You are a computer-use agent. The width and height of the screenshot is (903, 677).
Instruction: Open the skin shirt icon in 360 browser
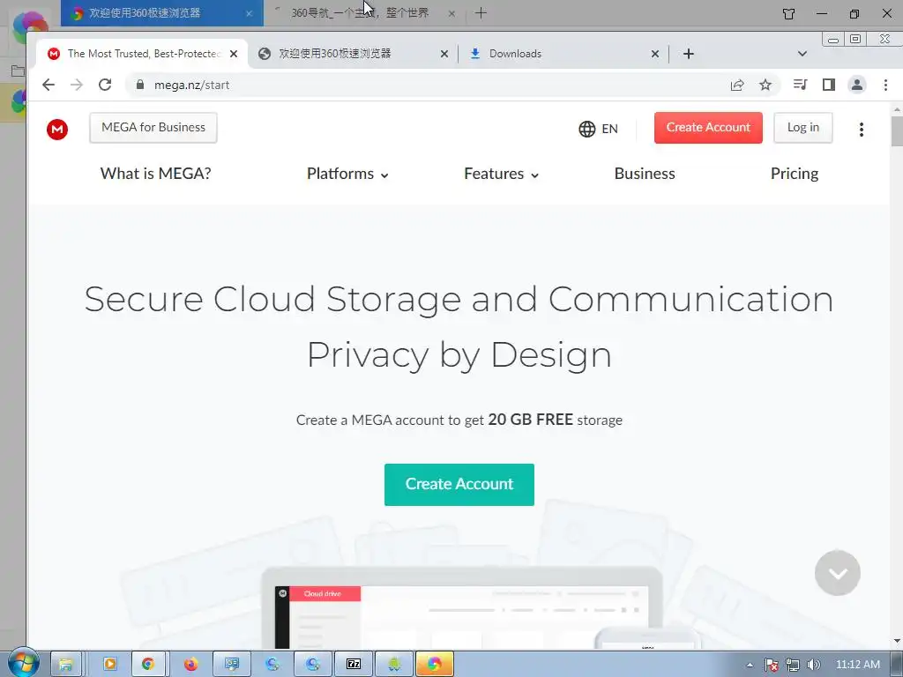(789, 13)
